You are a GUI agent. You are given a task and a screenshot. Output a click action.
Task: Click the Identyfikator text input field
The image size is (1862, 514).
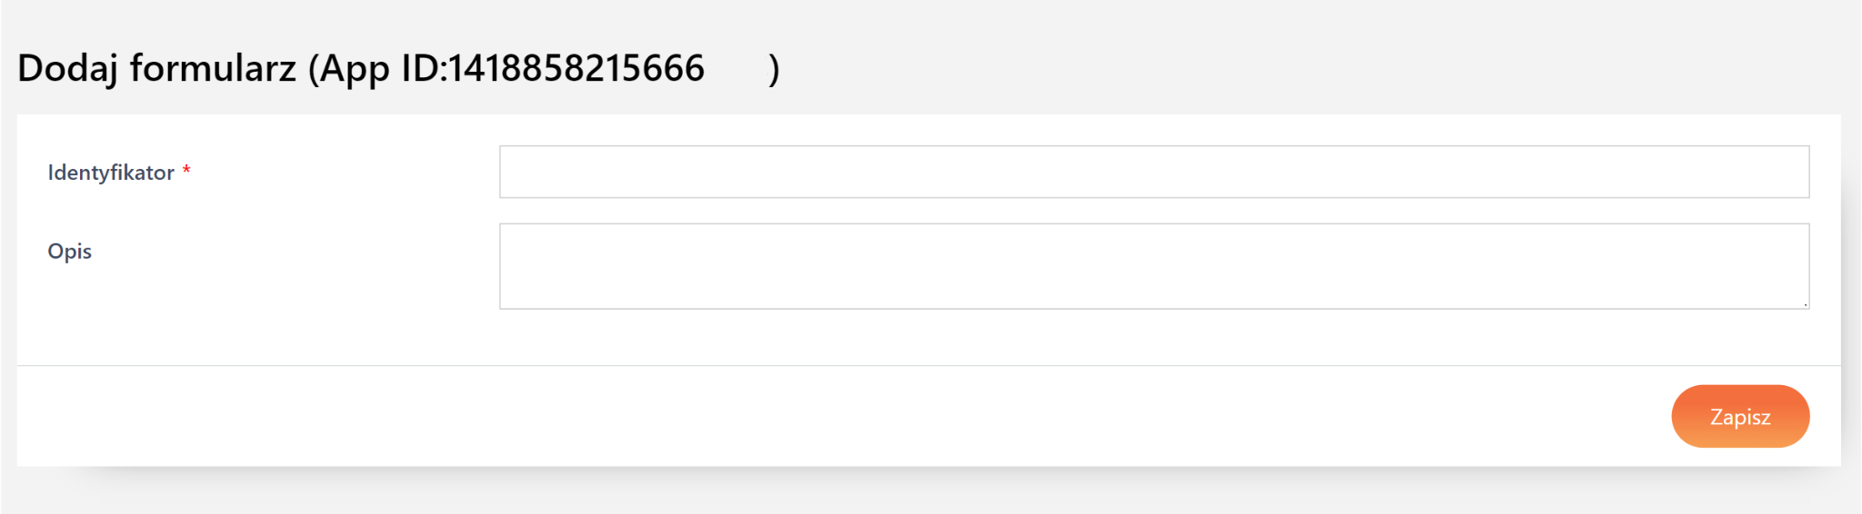coord(1153,172)
